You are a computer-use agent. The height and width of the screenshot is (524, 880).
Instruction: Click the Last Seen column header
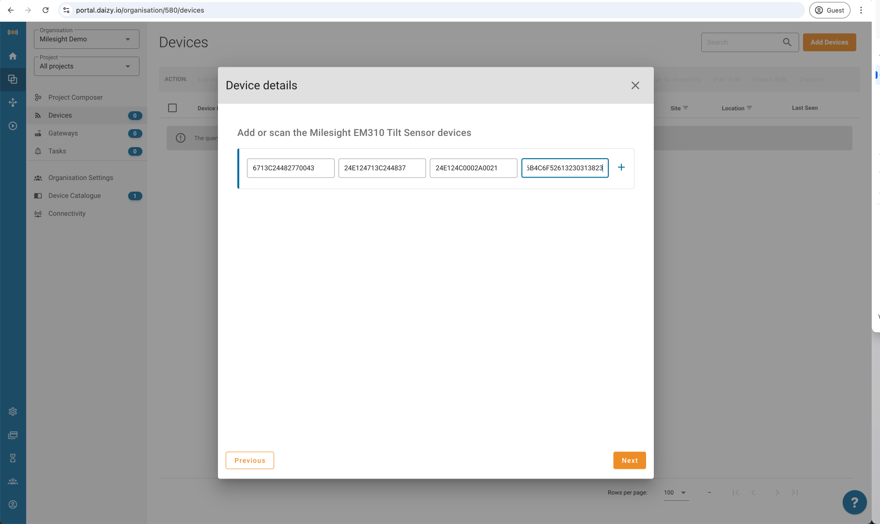pyautogui.click(x=805, y=108)
